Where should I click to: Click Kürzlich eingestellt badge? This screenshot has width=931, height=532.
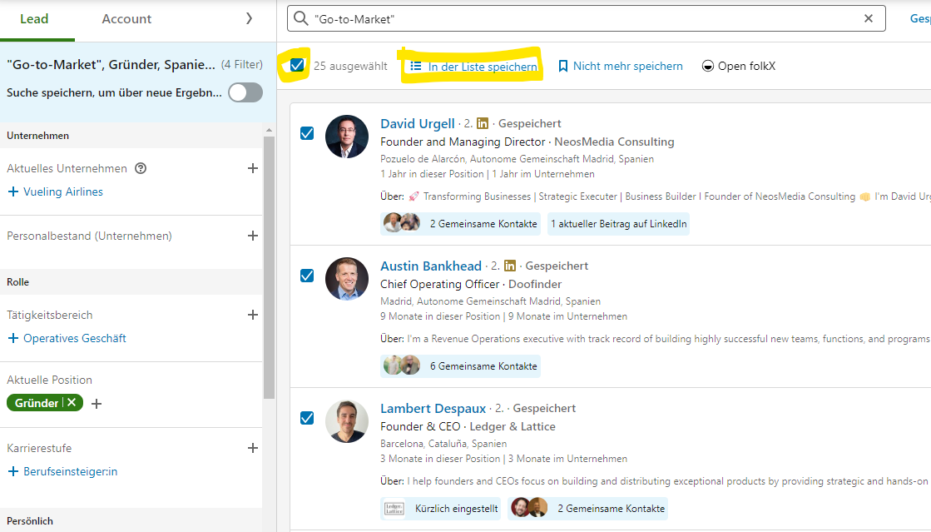[x=441, y=508]
